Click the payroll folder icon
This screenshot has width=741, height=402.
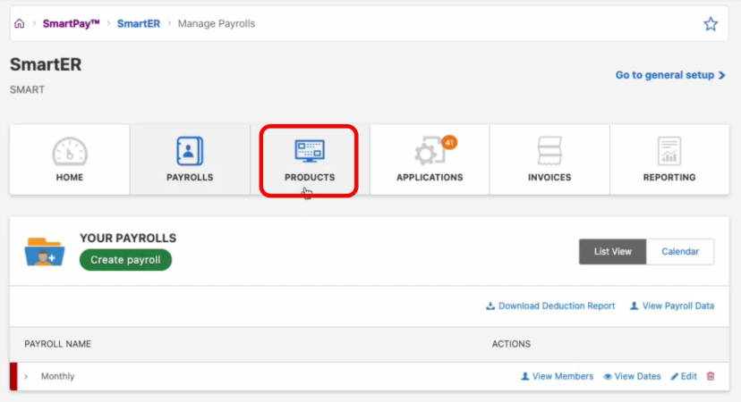tap(45, 252)
